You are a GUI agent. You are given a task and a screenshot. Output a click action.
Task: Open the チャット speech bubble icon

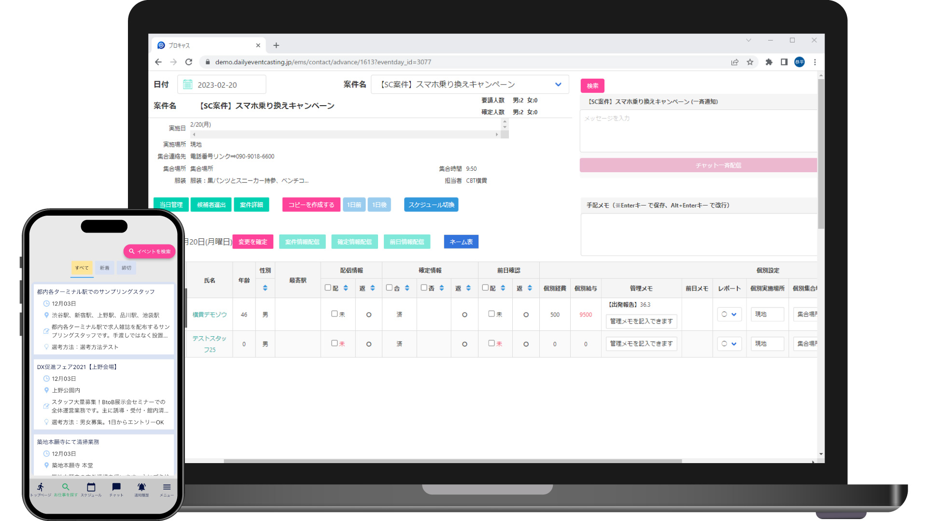coord(116,487)
